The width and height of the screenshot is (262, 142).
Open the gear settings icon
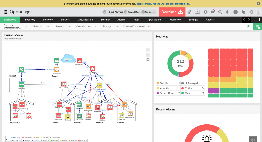pyautogui.click(x=251, y=12)
